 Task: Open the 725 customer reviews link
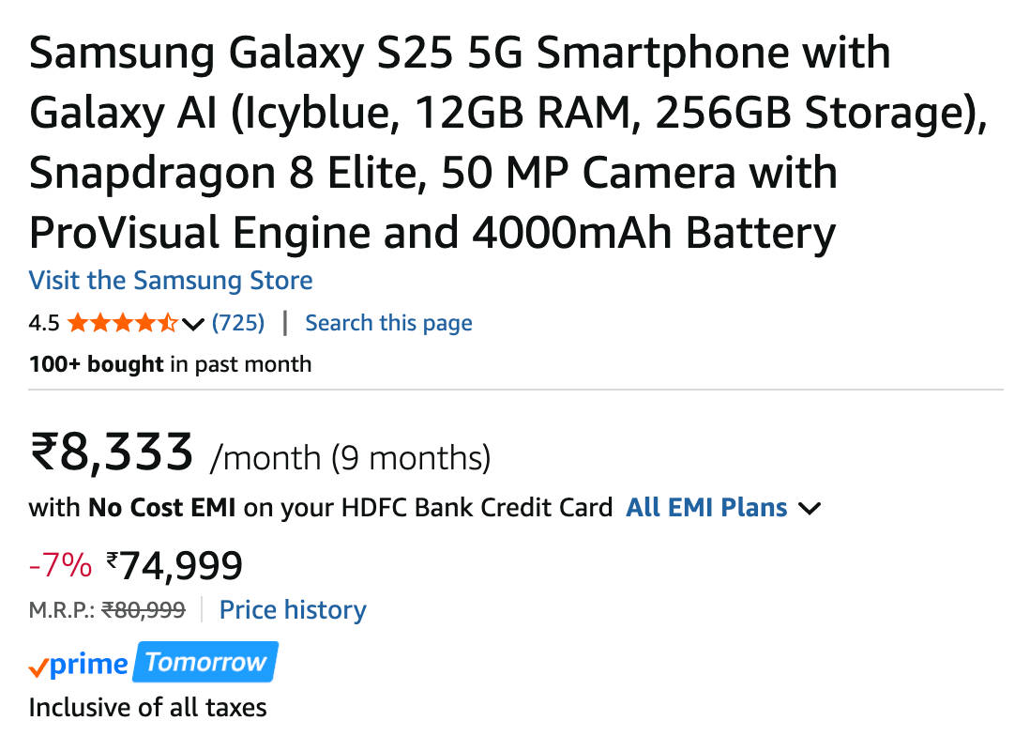(x=238, y=324)
